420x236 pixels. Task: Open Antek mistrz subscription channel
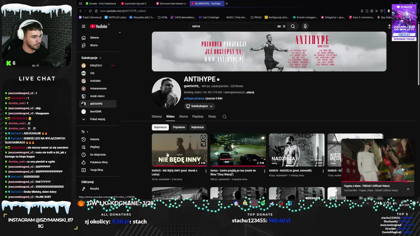tap(98, 96)
